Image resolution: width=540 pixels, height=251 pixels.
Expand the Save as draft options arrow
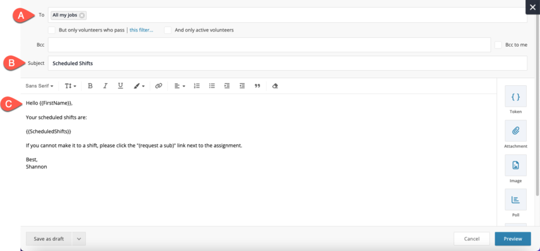(79, 239)
